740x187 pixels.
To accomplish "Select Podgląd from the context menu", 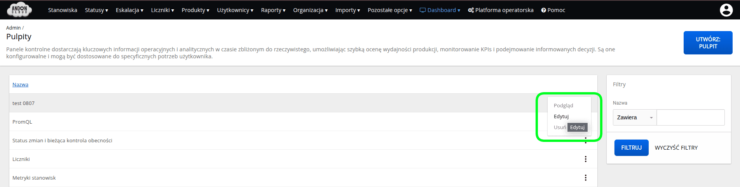I will coord(563,105).
